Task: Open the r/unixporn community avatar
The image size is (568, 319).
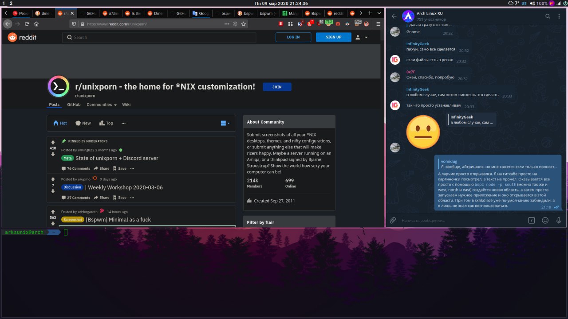Action: [x=59, y=86]
